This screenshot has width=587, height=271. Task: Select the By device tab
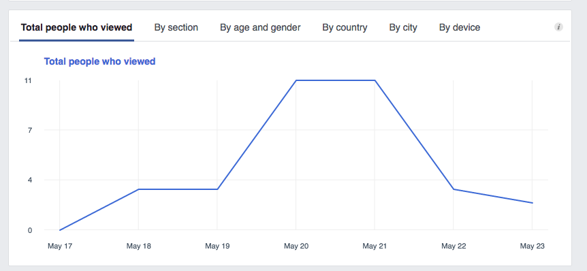[460, 28]
